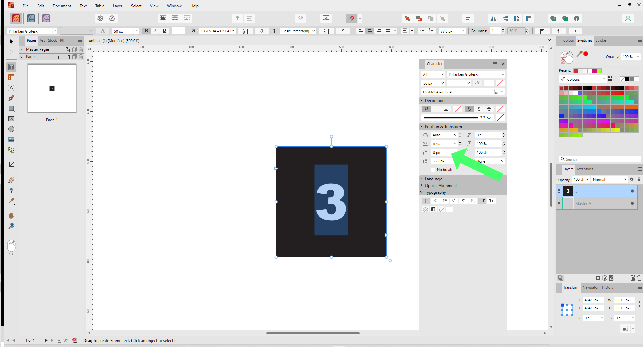Expand the Master Pages section
The image size is (643, 347).
[x=21, y=49]
